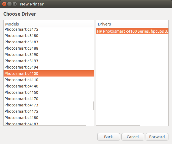Pick Photosmart c3188 in list
Image resolution: width=172 pixels, height=144 pixels.
pyautogui.click(x=49, y=48)
